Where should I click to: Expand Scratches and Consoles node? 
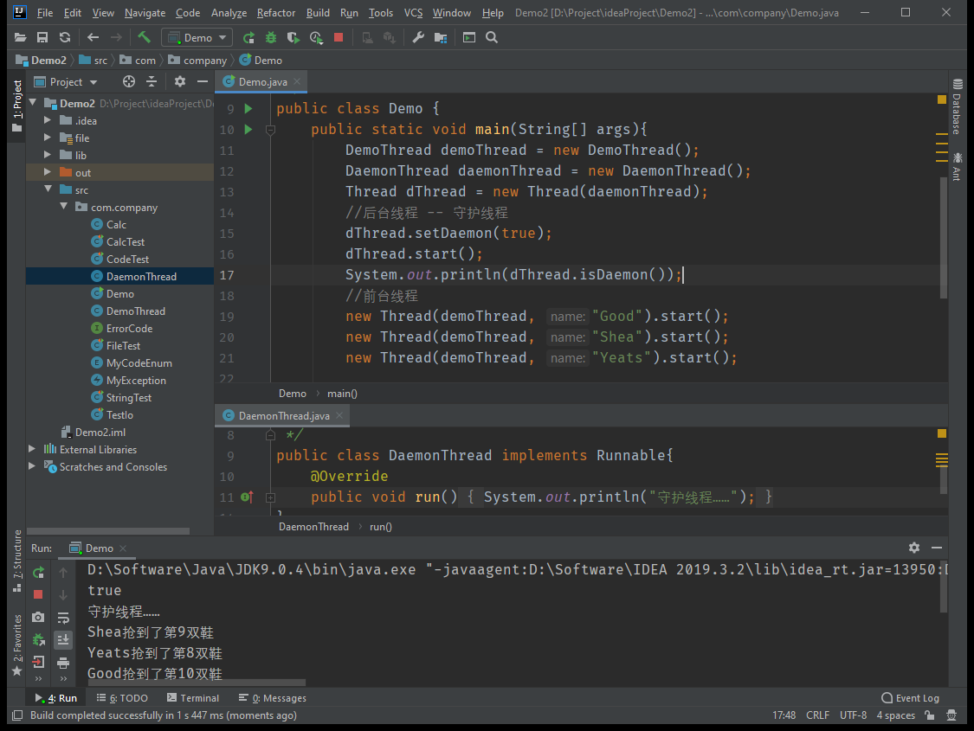32,466
